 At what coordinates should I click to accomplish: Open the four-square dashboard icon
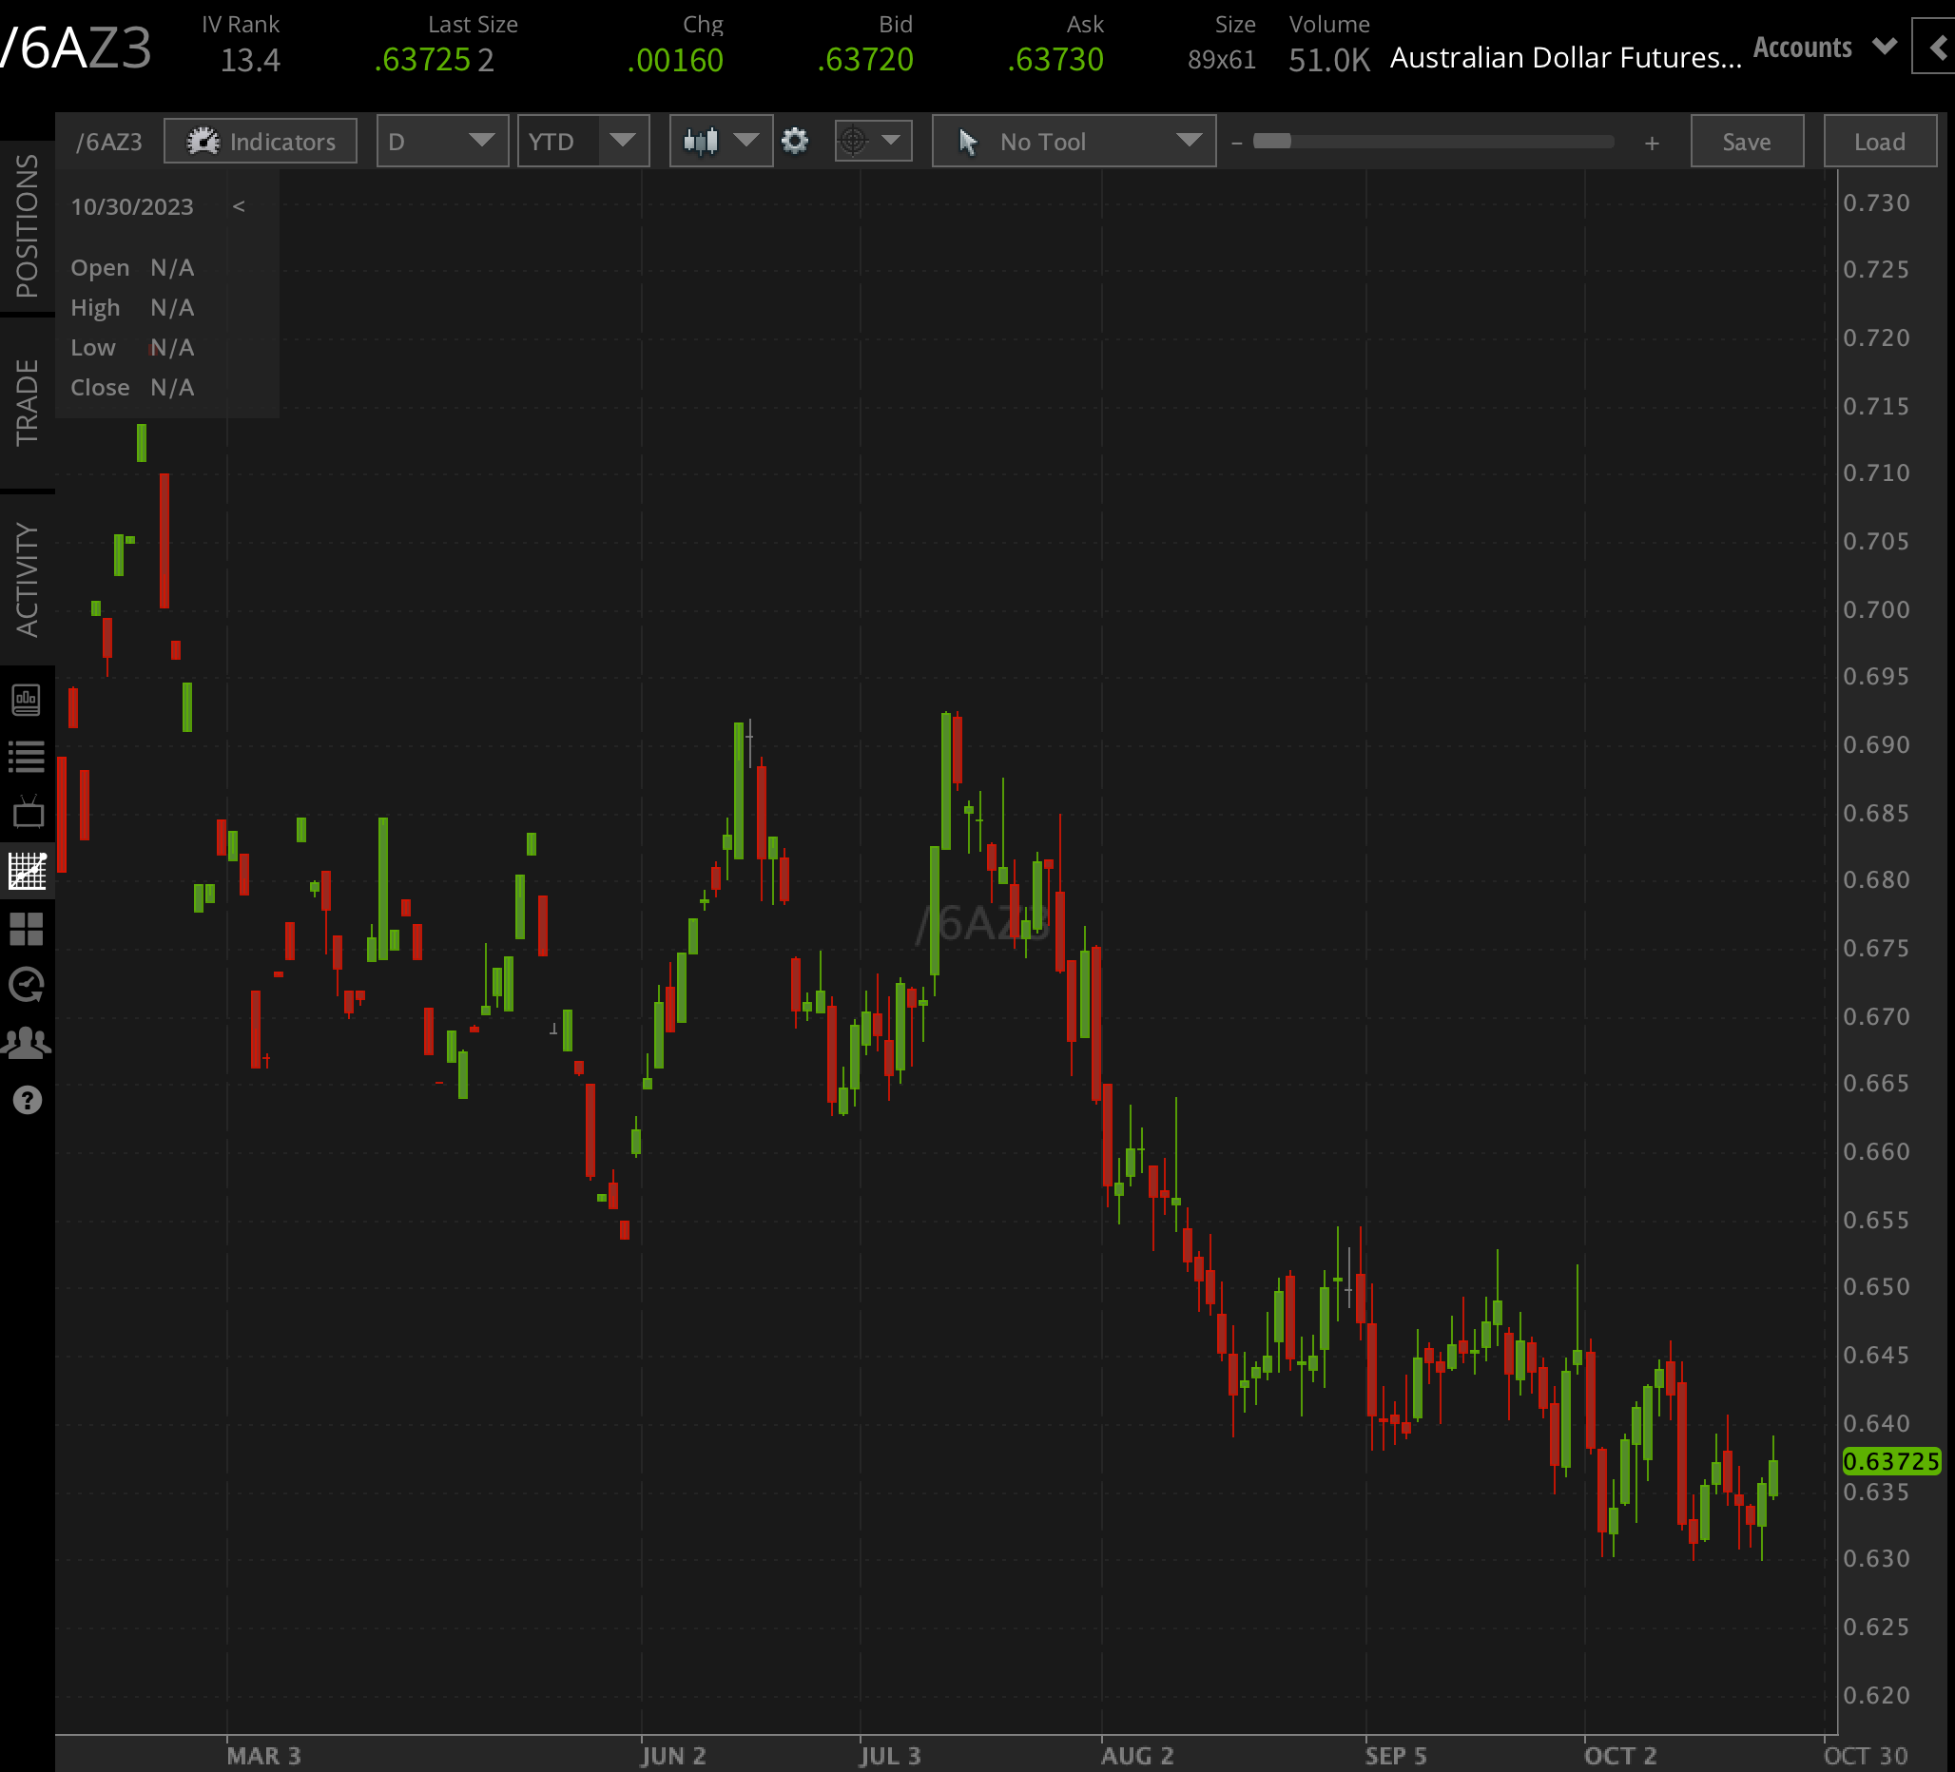tap(27, 929)
